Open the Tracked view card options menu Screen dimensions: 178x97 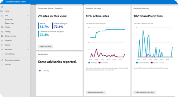point(80,8)
